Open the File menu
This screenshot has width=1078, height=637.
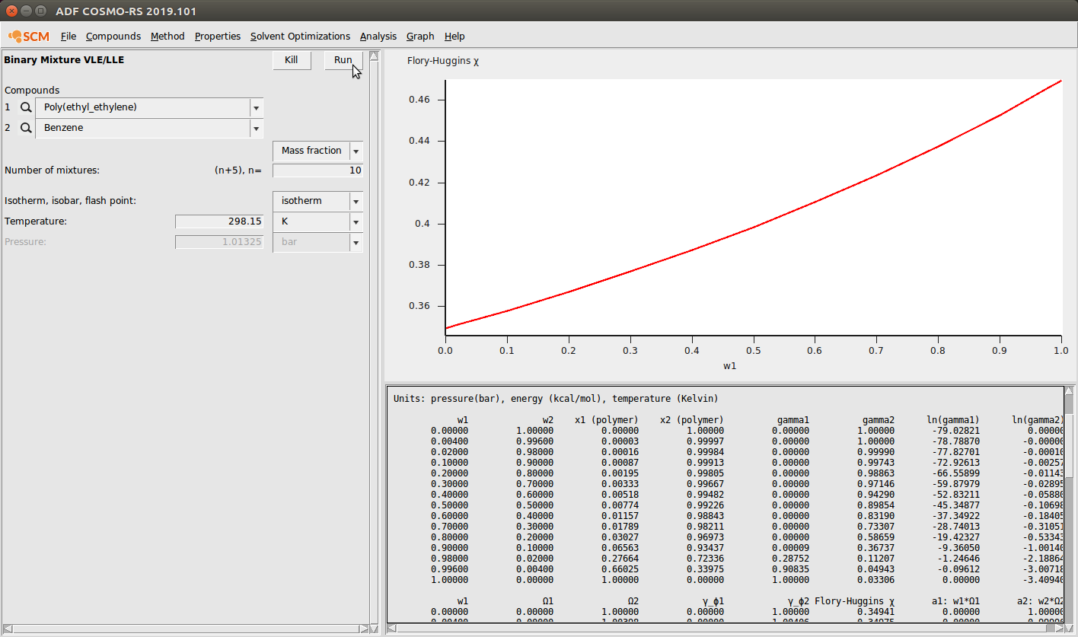coord(69,37)
